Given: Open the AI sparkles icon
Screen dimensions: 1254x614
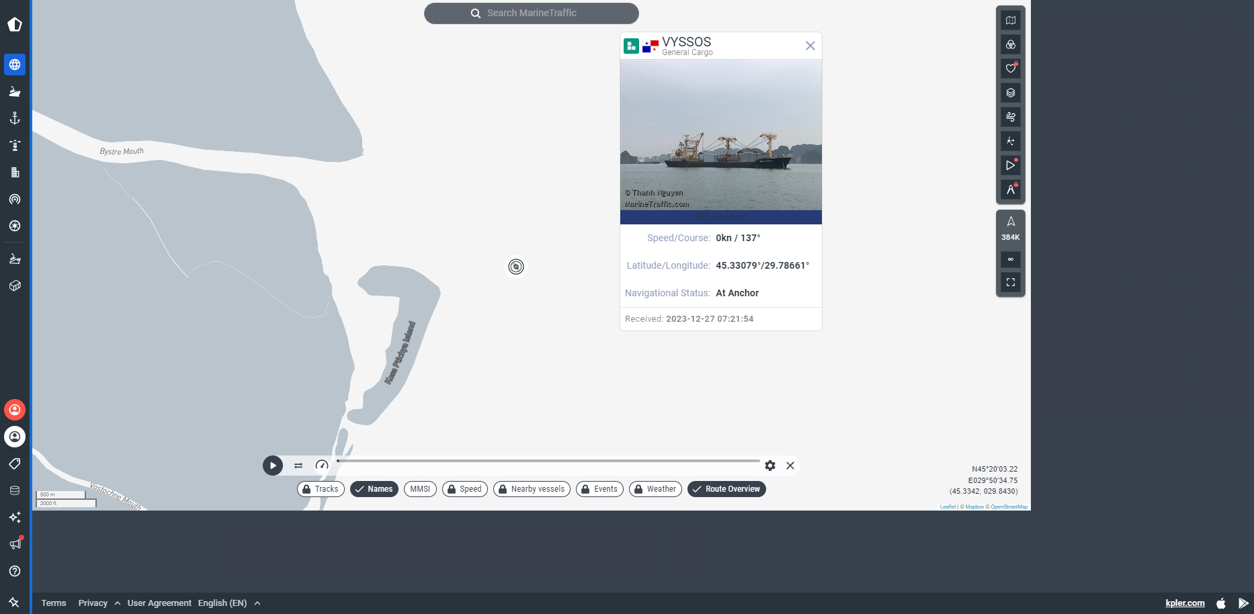Looking at the screenshot, I should pos(15,517).
